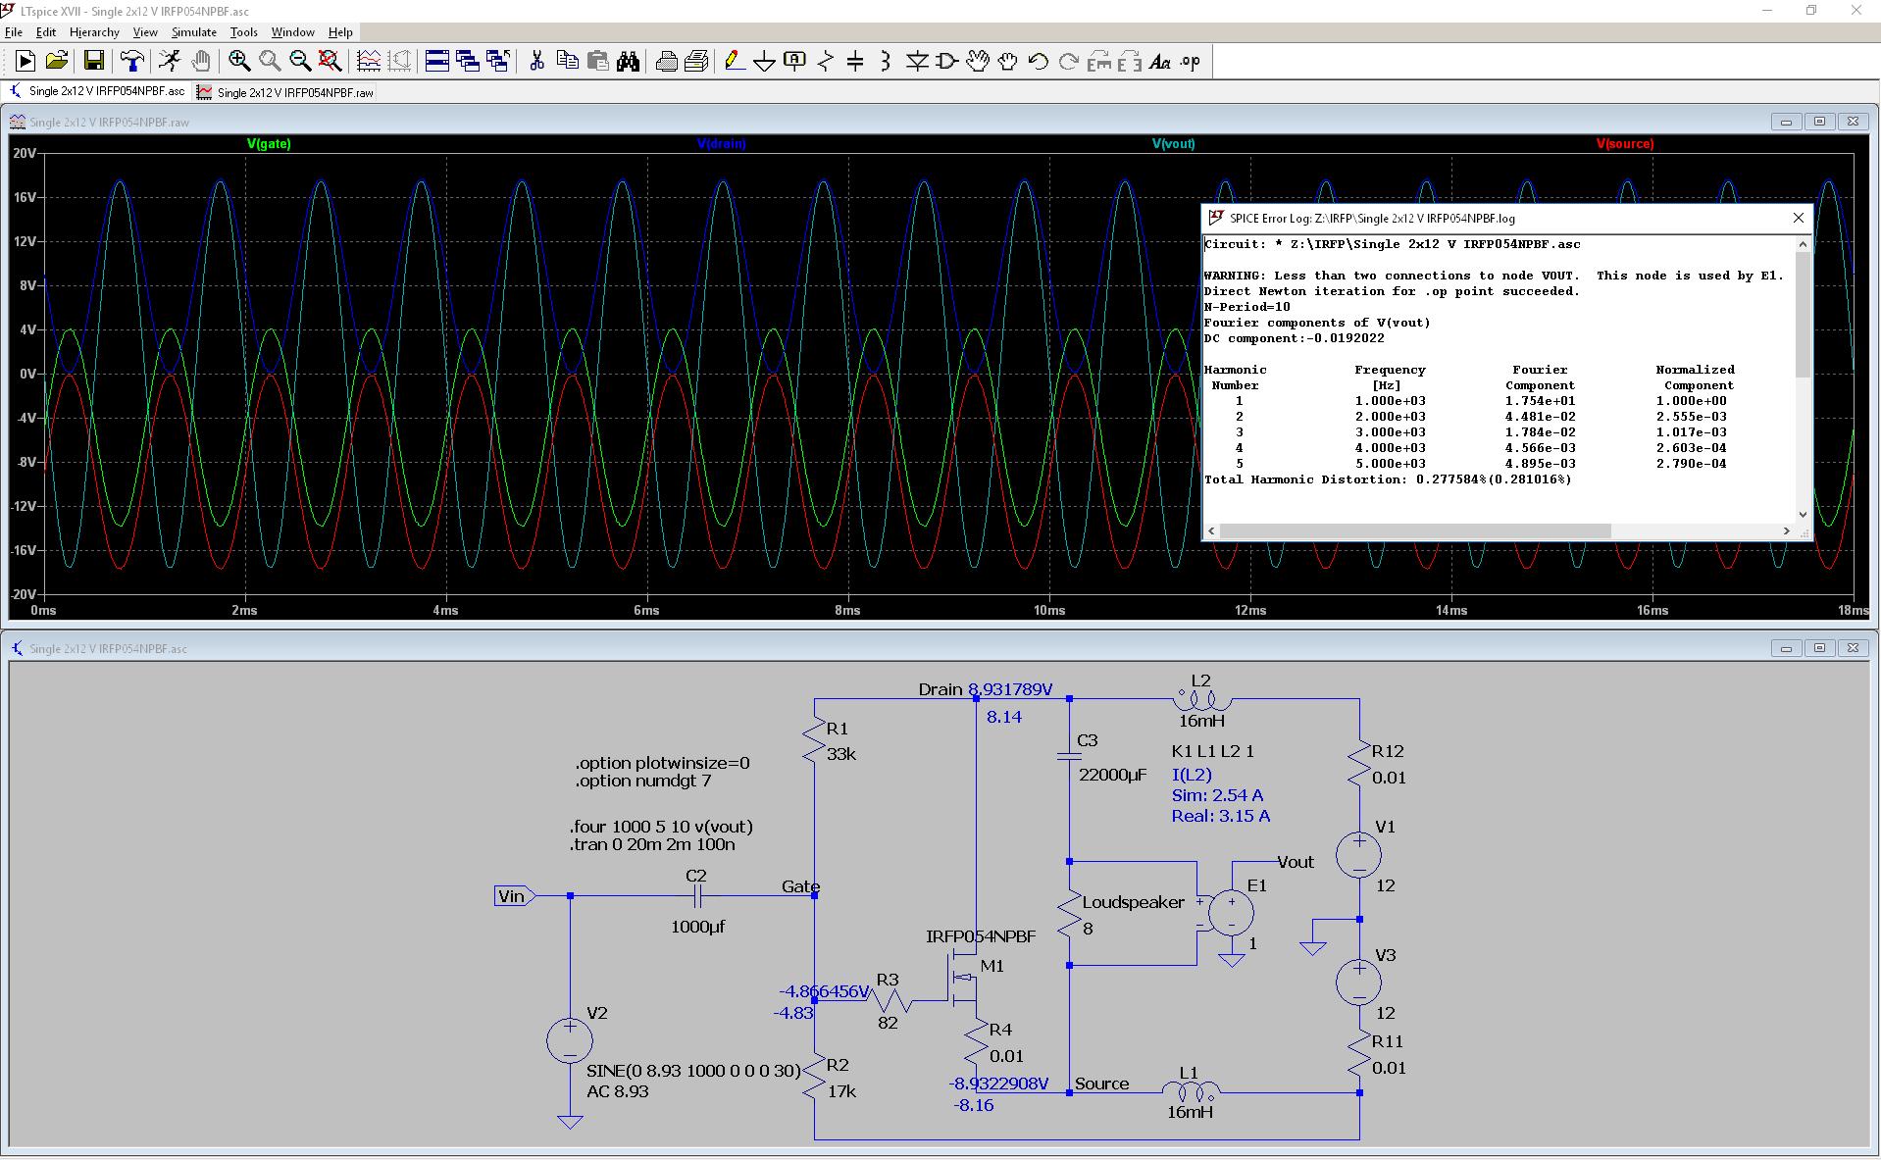Viewport: 1881px width, 1160px height.
Task: Open the Hierarchy menu
Action: click(94, 32)
